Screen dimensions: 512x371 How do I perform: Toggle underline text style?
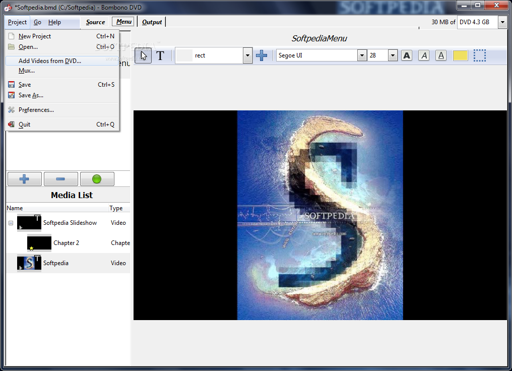pos(441,55)
